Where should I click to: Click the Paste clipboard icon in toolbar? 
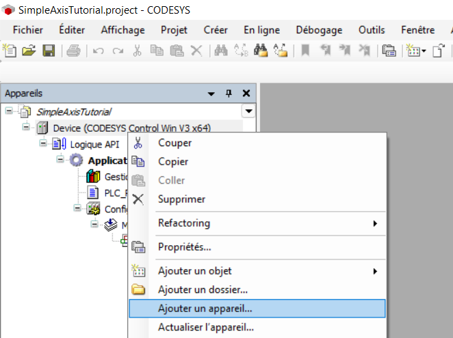click(177, 51)
